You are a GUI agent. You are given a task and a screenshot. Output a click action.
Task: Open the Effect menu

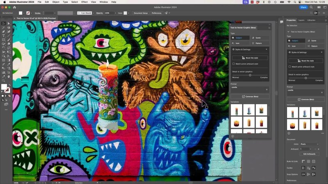point(84,2)
